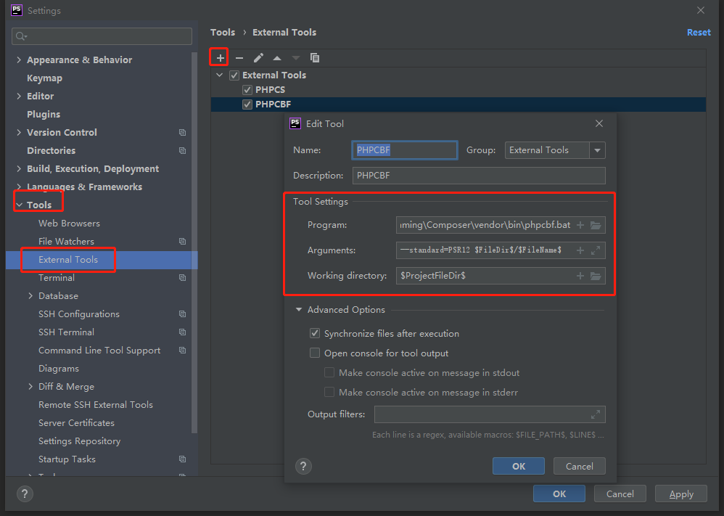Expand the Editor settings node
The image size is (724, 516).
click(x=19, y=96)
